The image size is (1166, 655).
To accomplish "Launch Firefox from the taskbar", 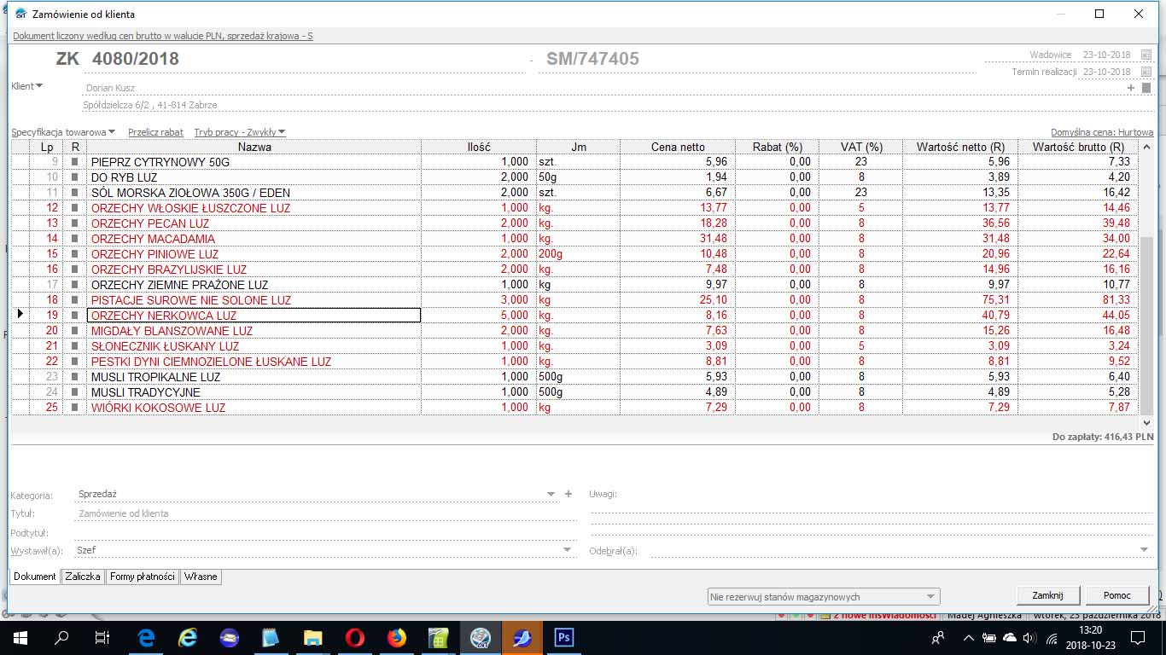I will point(396,637).
